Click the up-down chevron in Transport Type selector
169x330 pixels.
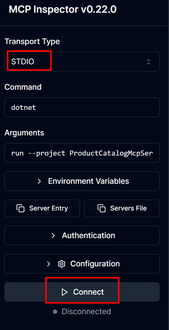[149, 62]
